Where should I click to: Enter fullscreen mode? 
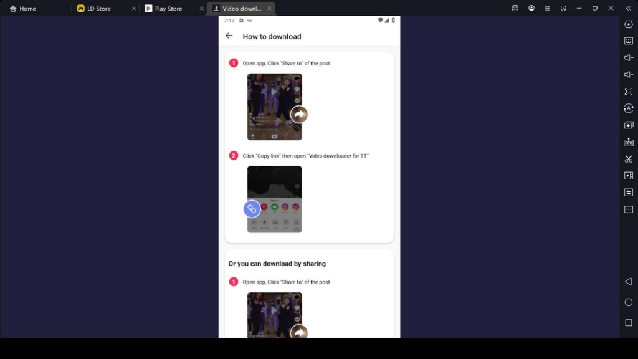629,91
